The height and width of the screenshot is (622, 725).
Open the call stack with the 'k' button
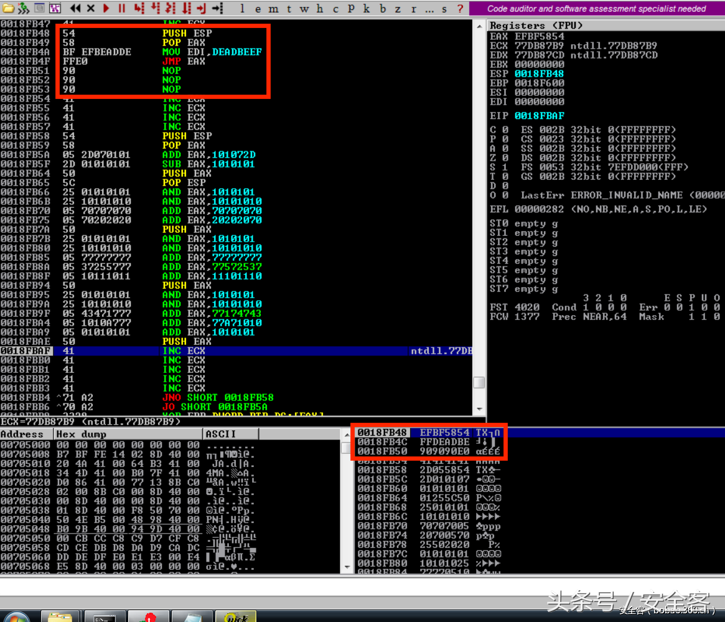point(366,8)
